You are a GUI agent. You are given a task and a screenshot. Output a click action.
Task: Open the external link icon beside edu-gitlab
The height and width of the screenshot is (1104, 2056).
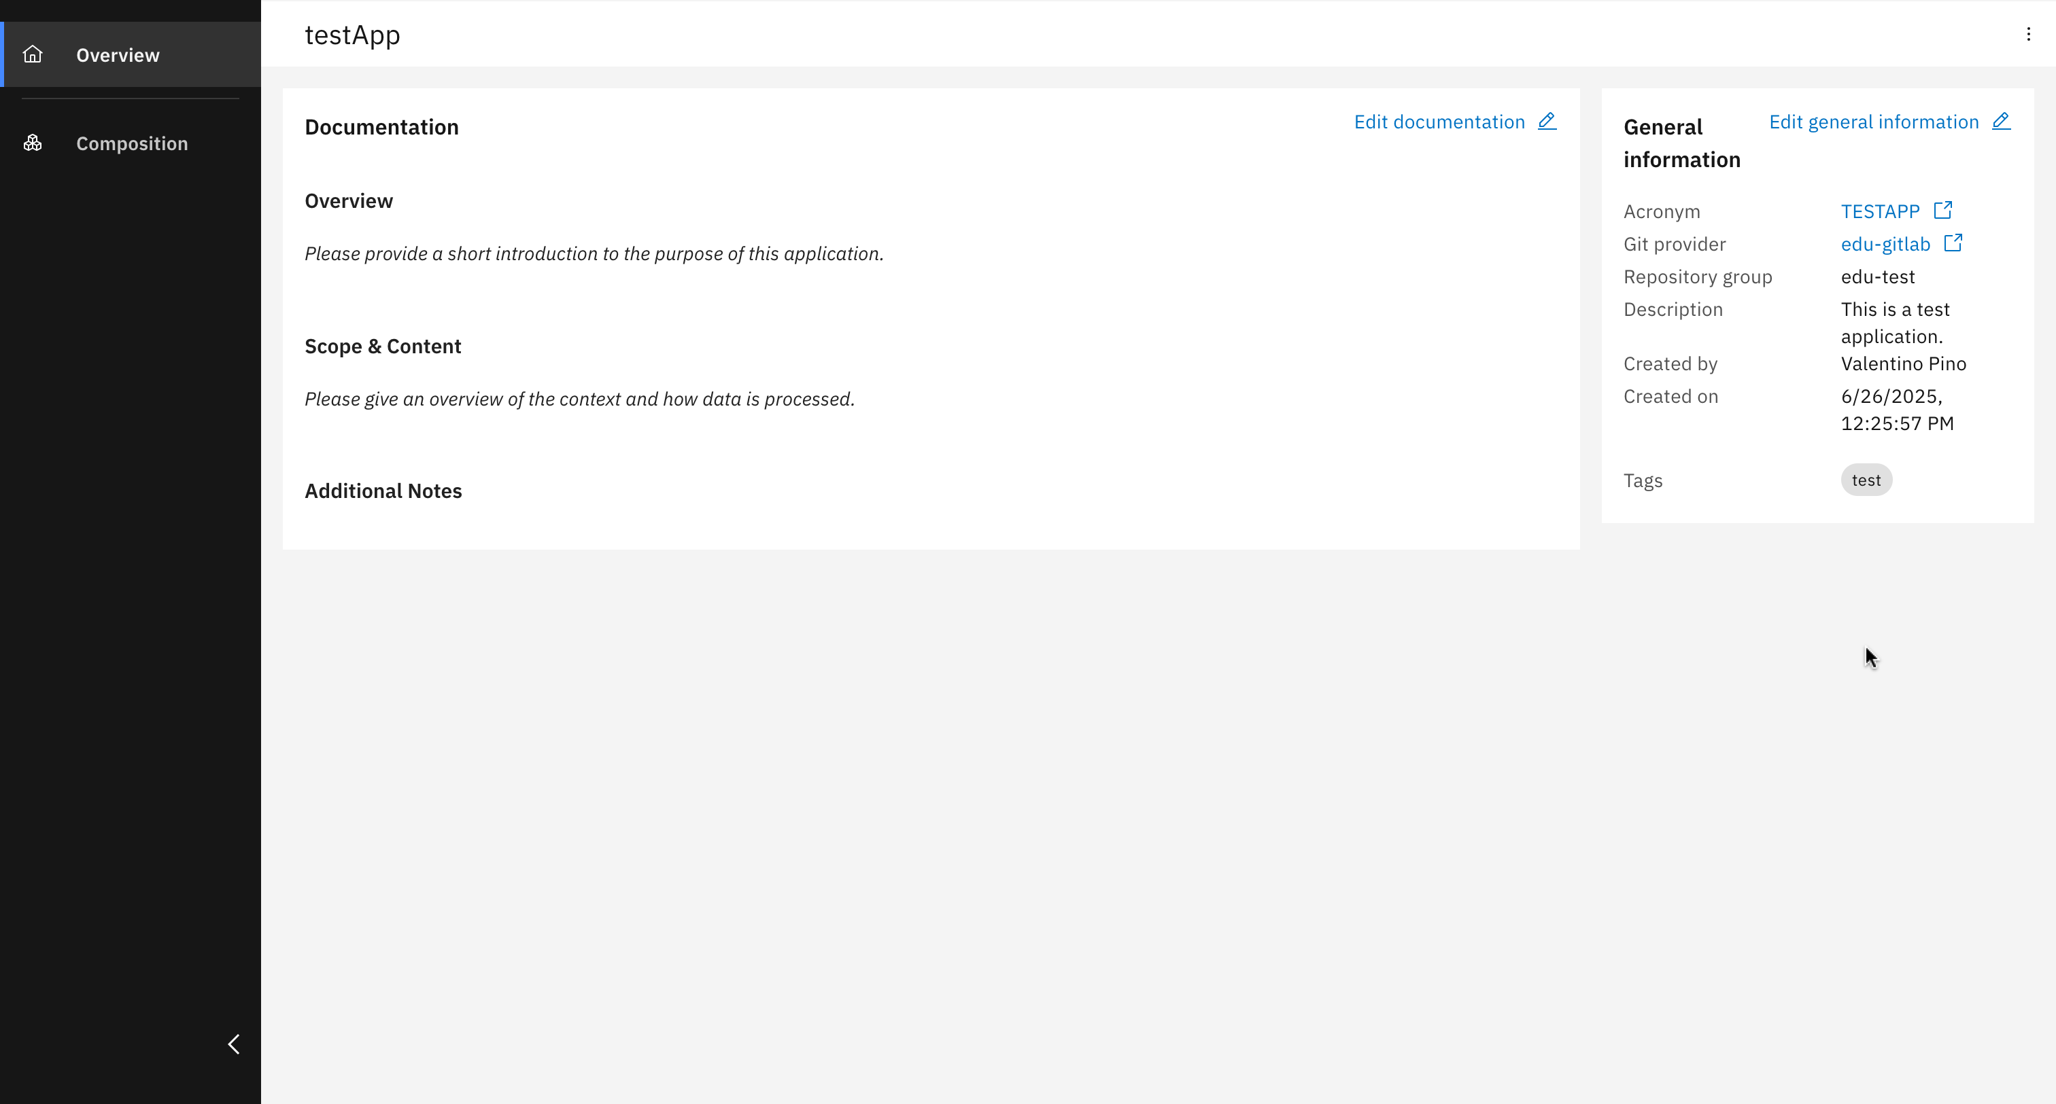(1954, 243)
